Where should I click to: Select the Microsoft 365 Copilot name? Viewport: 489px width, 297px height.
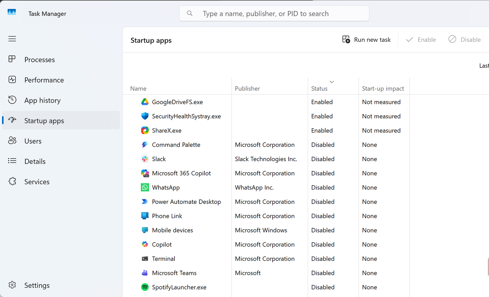click(x=181, y=173)
